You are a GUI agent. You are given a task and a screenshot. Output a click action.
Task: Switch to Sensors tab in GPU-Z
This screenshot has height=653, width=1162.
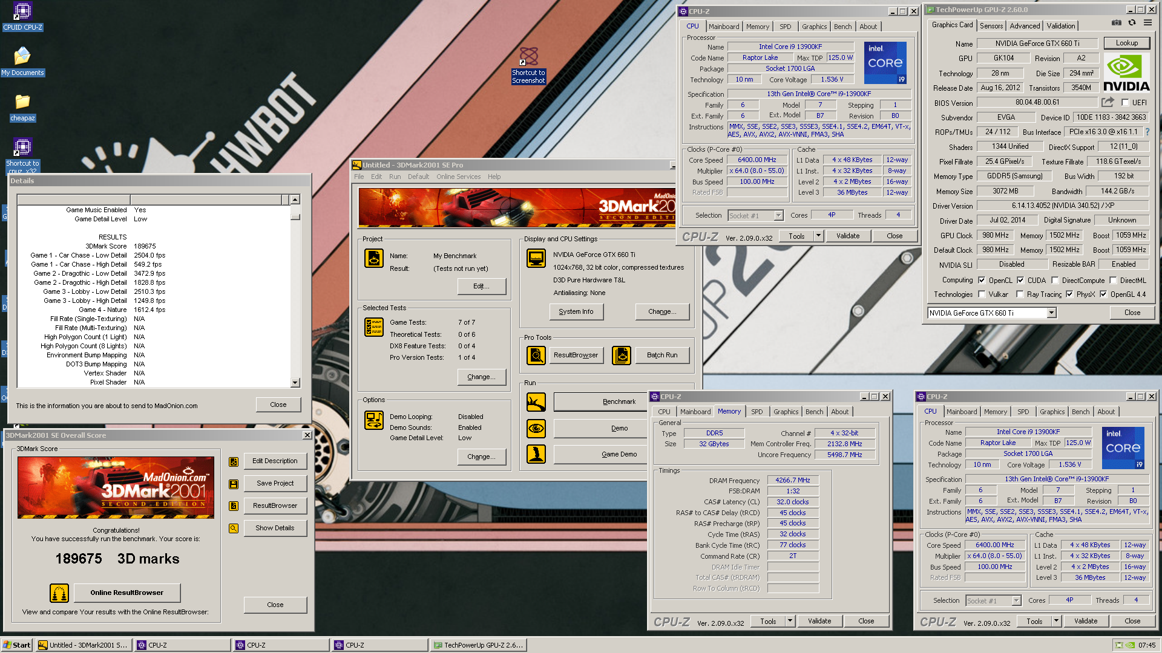(991, 26)
